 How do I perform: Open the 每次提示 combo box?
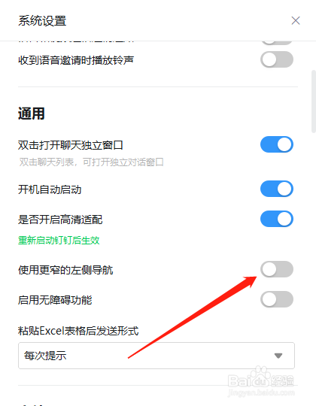tap(156, 356)
